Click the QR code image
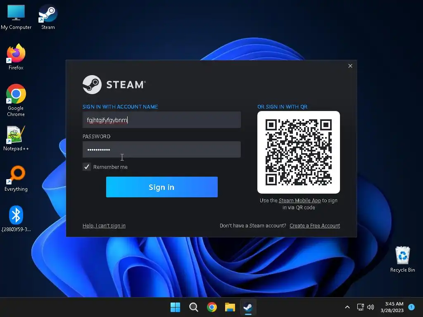Screen dimensions: 423x317 coord(299,152)
